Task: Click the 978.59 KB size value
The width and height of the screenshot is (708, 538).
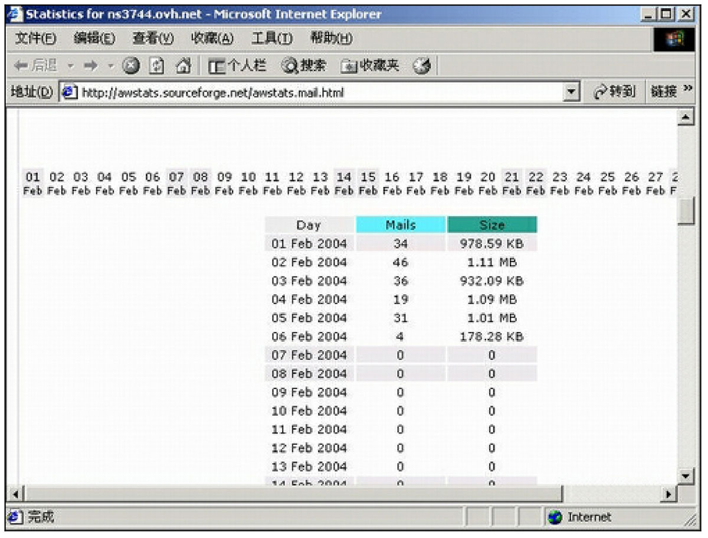Action: coord(492,243)
